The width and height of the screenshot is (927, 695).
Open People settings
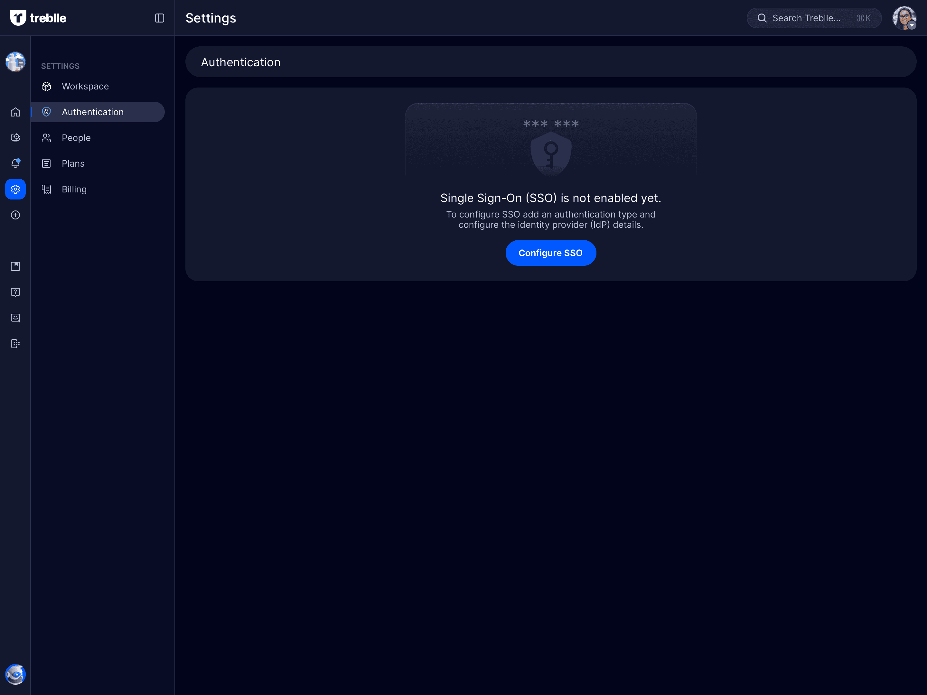76,138
